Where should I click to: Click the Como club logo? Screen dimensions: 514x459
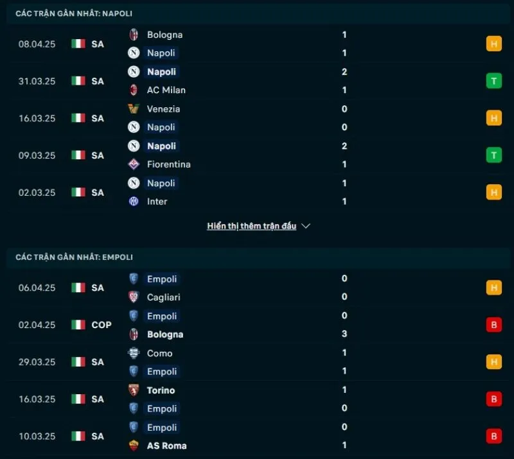(134, 353)
